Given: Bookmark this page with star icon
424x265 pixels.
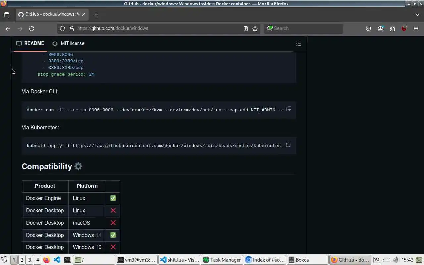Looking at the screenshot, I should point(255,29).
